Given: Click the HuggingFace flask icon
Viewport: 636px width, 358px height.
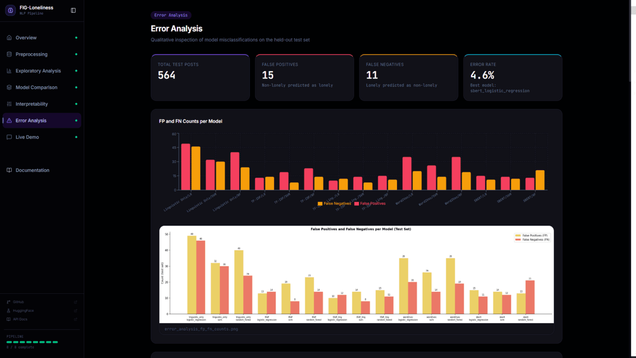Looking at the screenshot, I should (x=8, y=311).
